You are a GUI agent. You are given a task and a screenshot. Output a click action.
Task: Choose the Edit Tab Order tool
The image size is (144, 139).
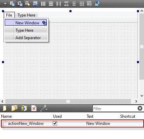[36, 4]
